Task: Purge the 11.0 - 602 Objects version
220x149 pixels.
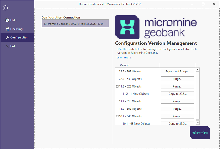Action: click(177, 109)
